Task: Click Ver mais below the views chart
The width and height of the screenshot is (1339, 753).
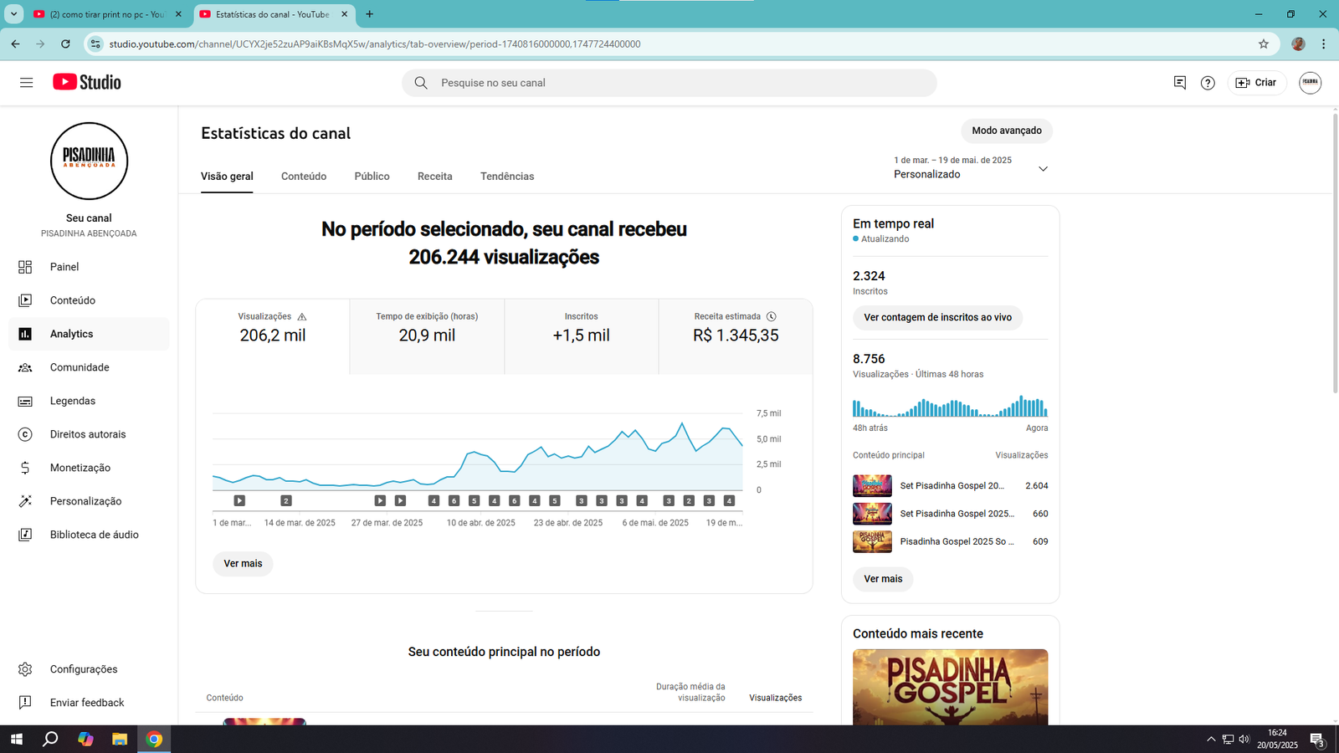Action: pyautogui.click(x=243, y=564)
